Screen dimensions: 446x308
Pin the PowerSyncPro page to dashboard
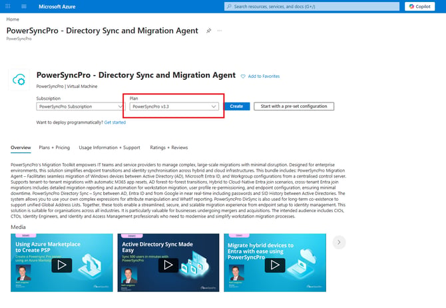209,31
